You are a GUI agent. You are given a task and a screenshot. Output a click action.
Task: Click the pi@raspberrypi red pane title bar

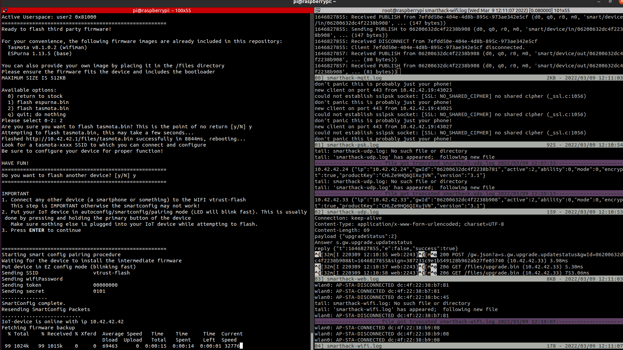pyautogui.click(x=162, y=10)
